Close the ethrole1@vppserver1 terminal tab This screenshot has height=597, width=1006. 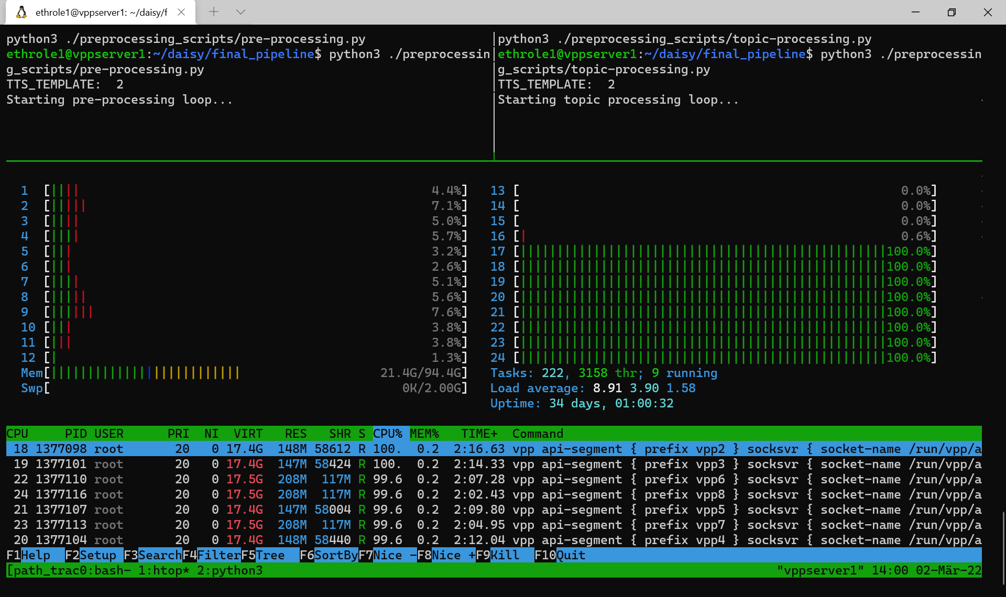[x=181, y=12]
